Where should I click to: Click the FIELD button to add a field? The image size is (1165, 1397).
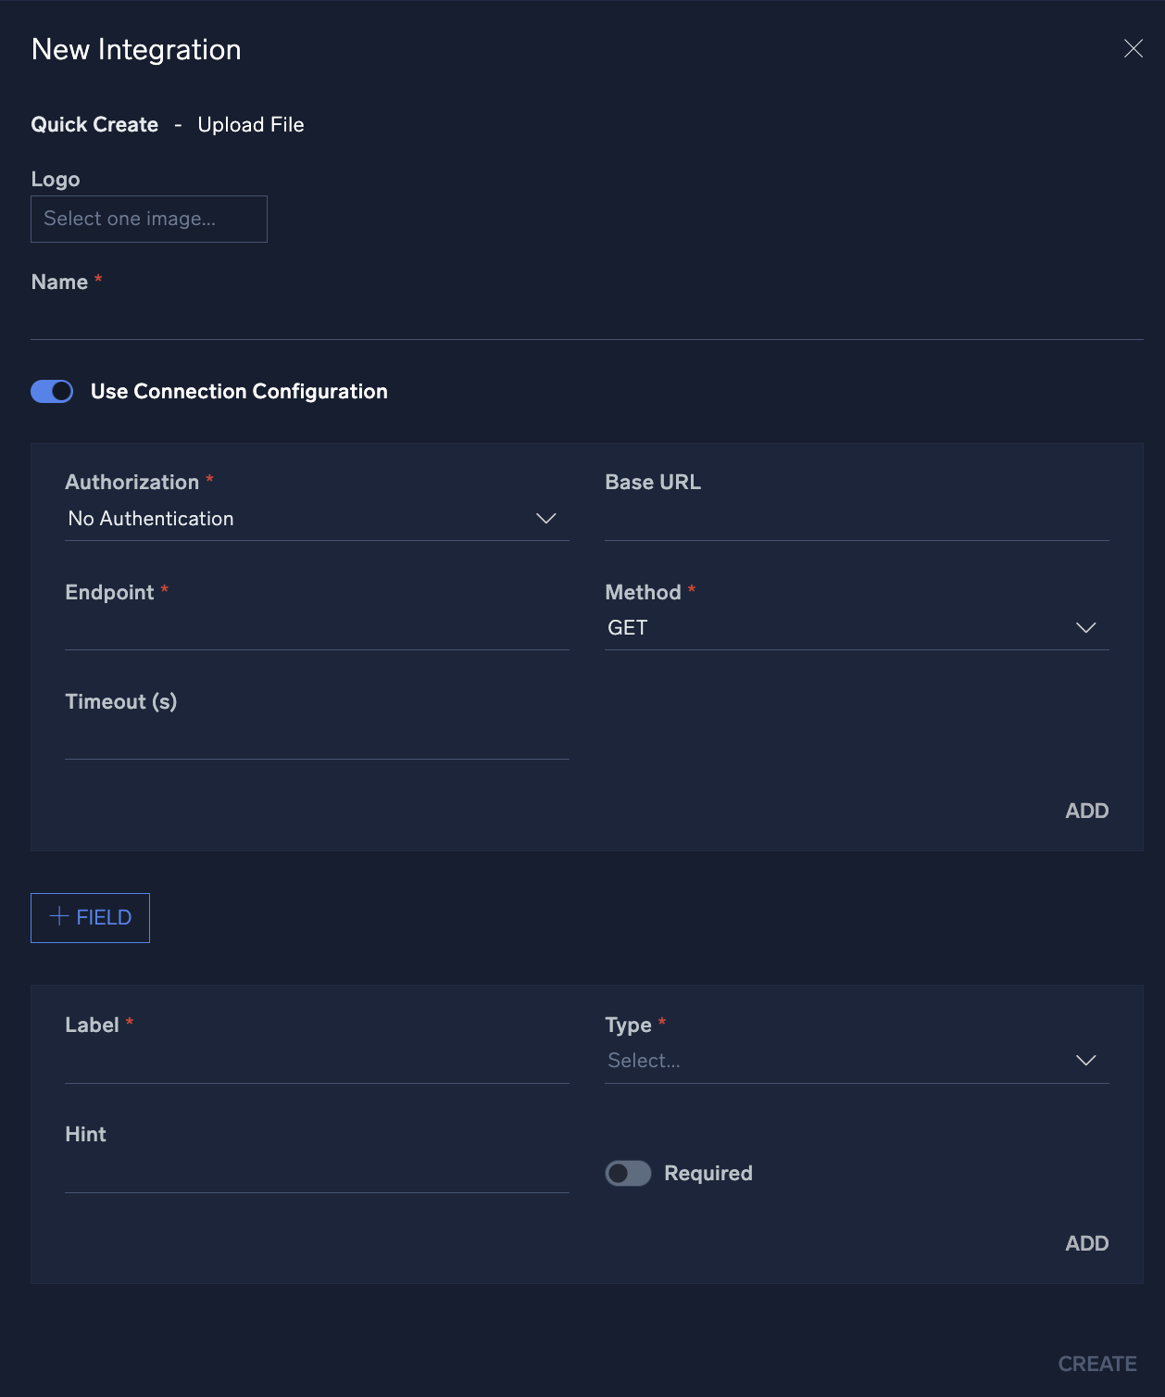tap(90, 917)
